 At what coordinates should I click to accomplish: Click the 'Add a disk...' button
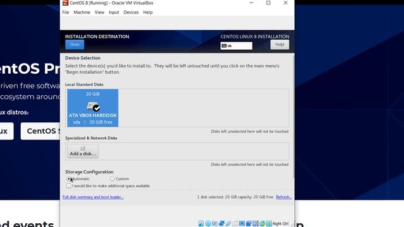tap(83, 151)
